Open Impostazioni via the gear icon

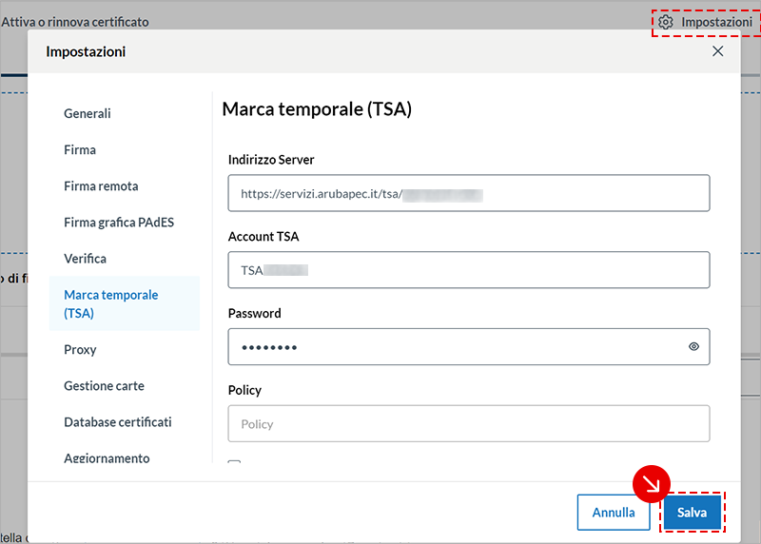coord(666,22)
